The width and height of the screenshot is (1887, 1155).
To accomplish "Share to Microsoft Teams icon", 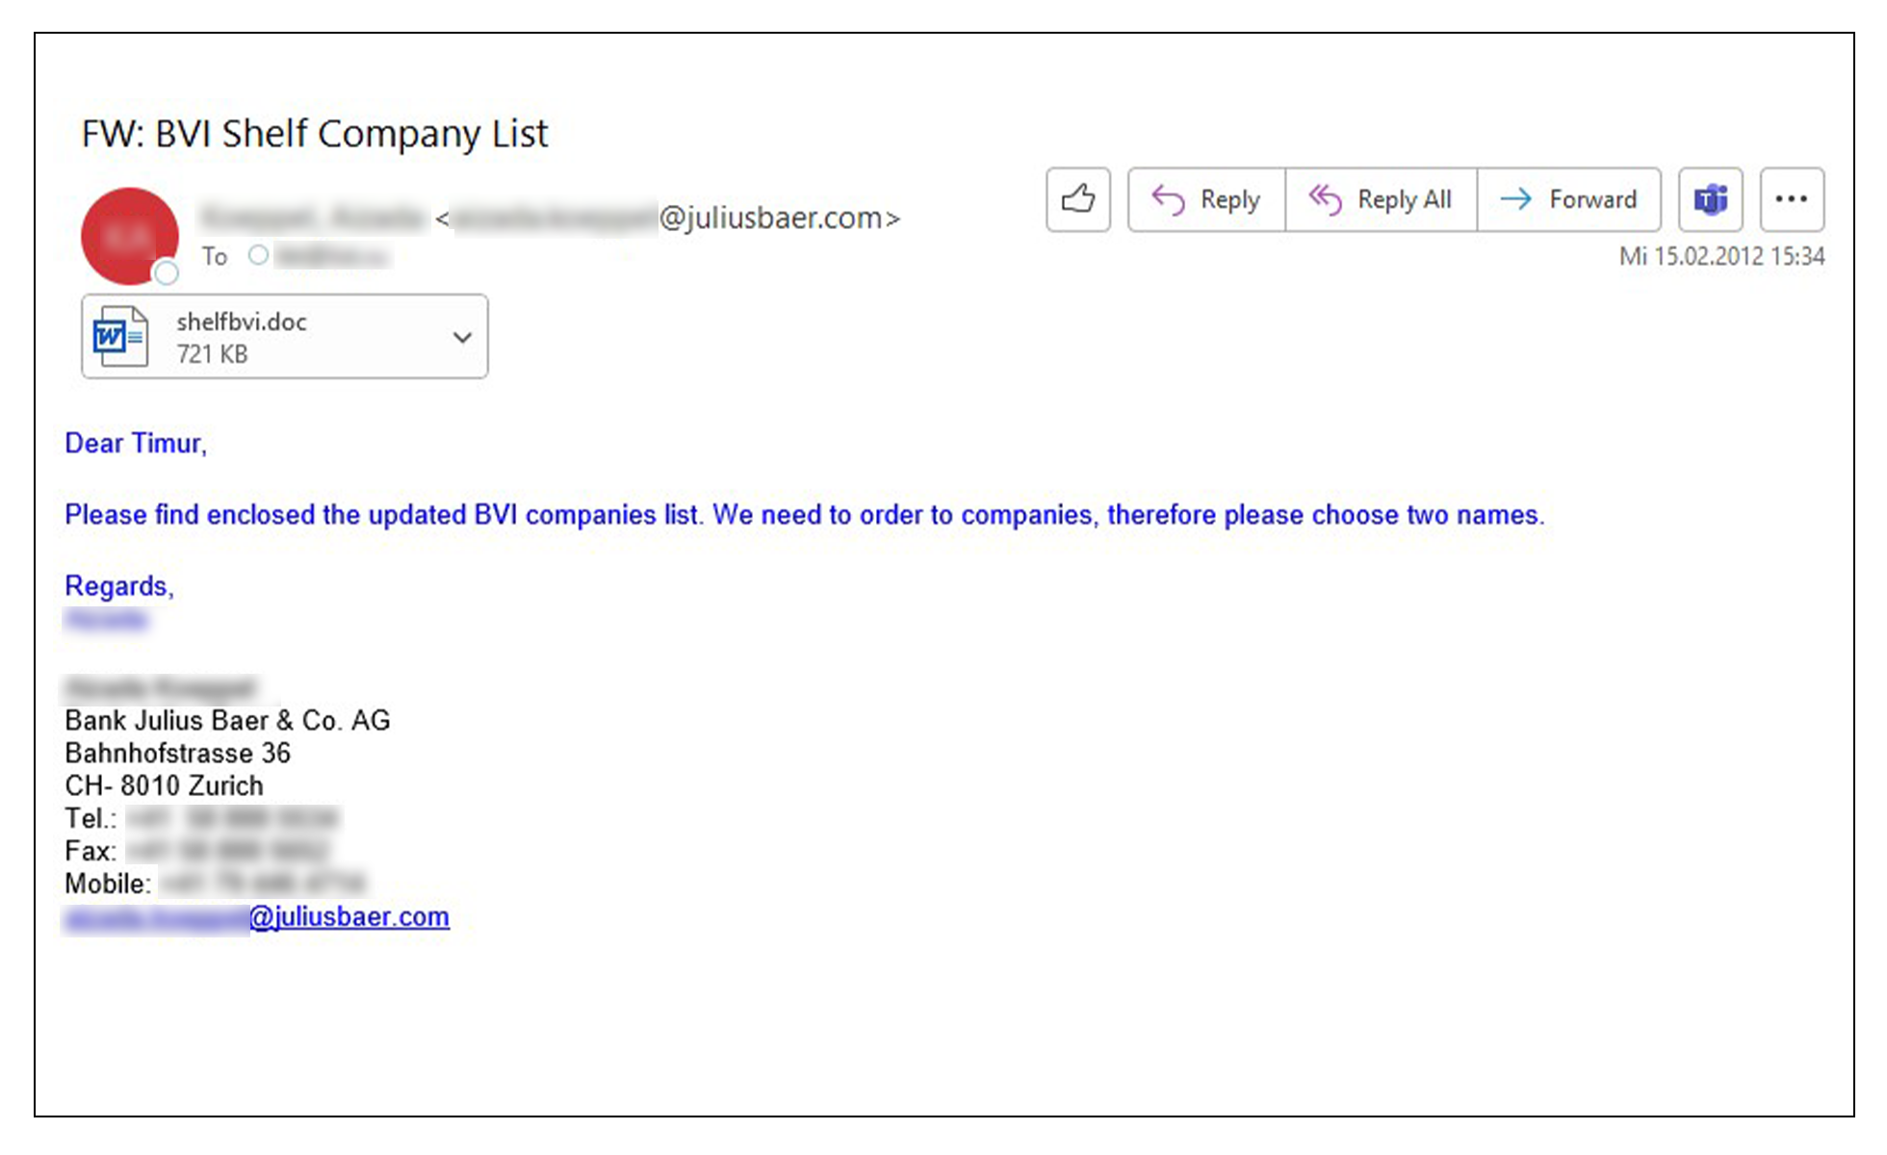I will [x=1711, y=199].
